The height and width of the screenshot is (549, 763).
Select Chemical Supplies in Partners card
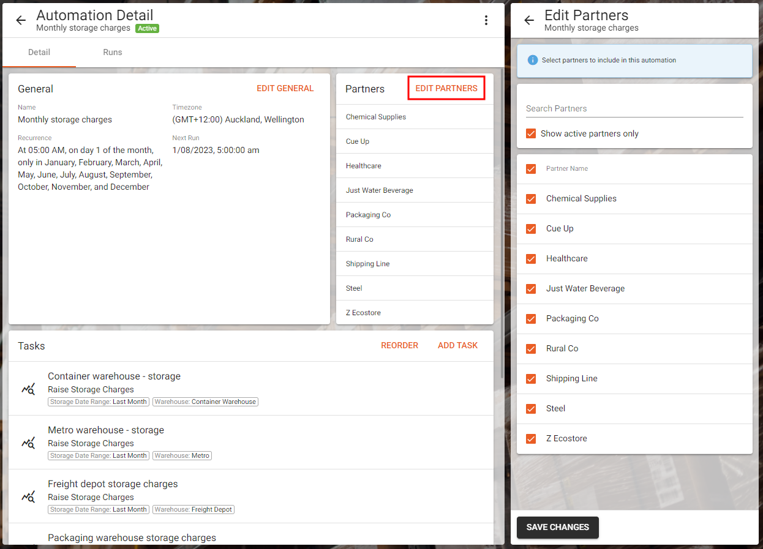pos(415,117)
